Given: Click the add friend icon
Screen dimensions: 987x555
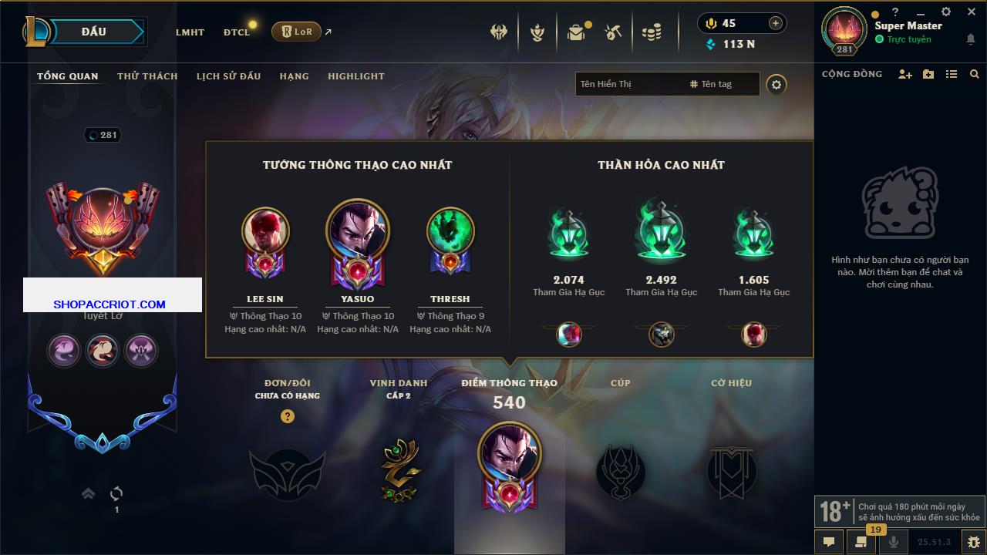Looking at the screenshot, I should point(905,74).
